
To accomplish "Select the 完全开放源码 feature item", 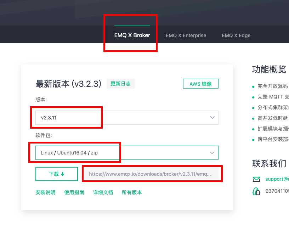I will pos(272,86).
